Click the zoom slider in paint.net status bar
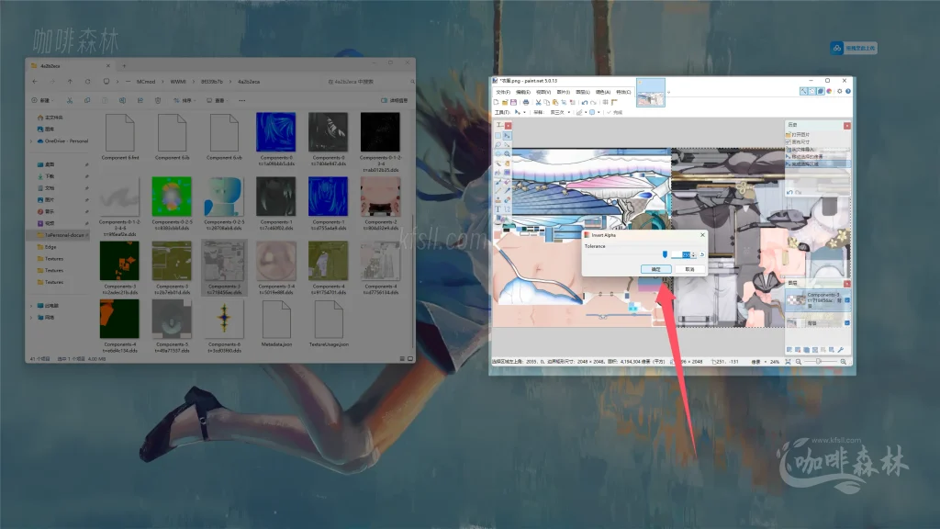The height and width of the screenshot is (529, 940). (x=820, y=362)
